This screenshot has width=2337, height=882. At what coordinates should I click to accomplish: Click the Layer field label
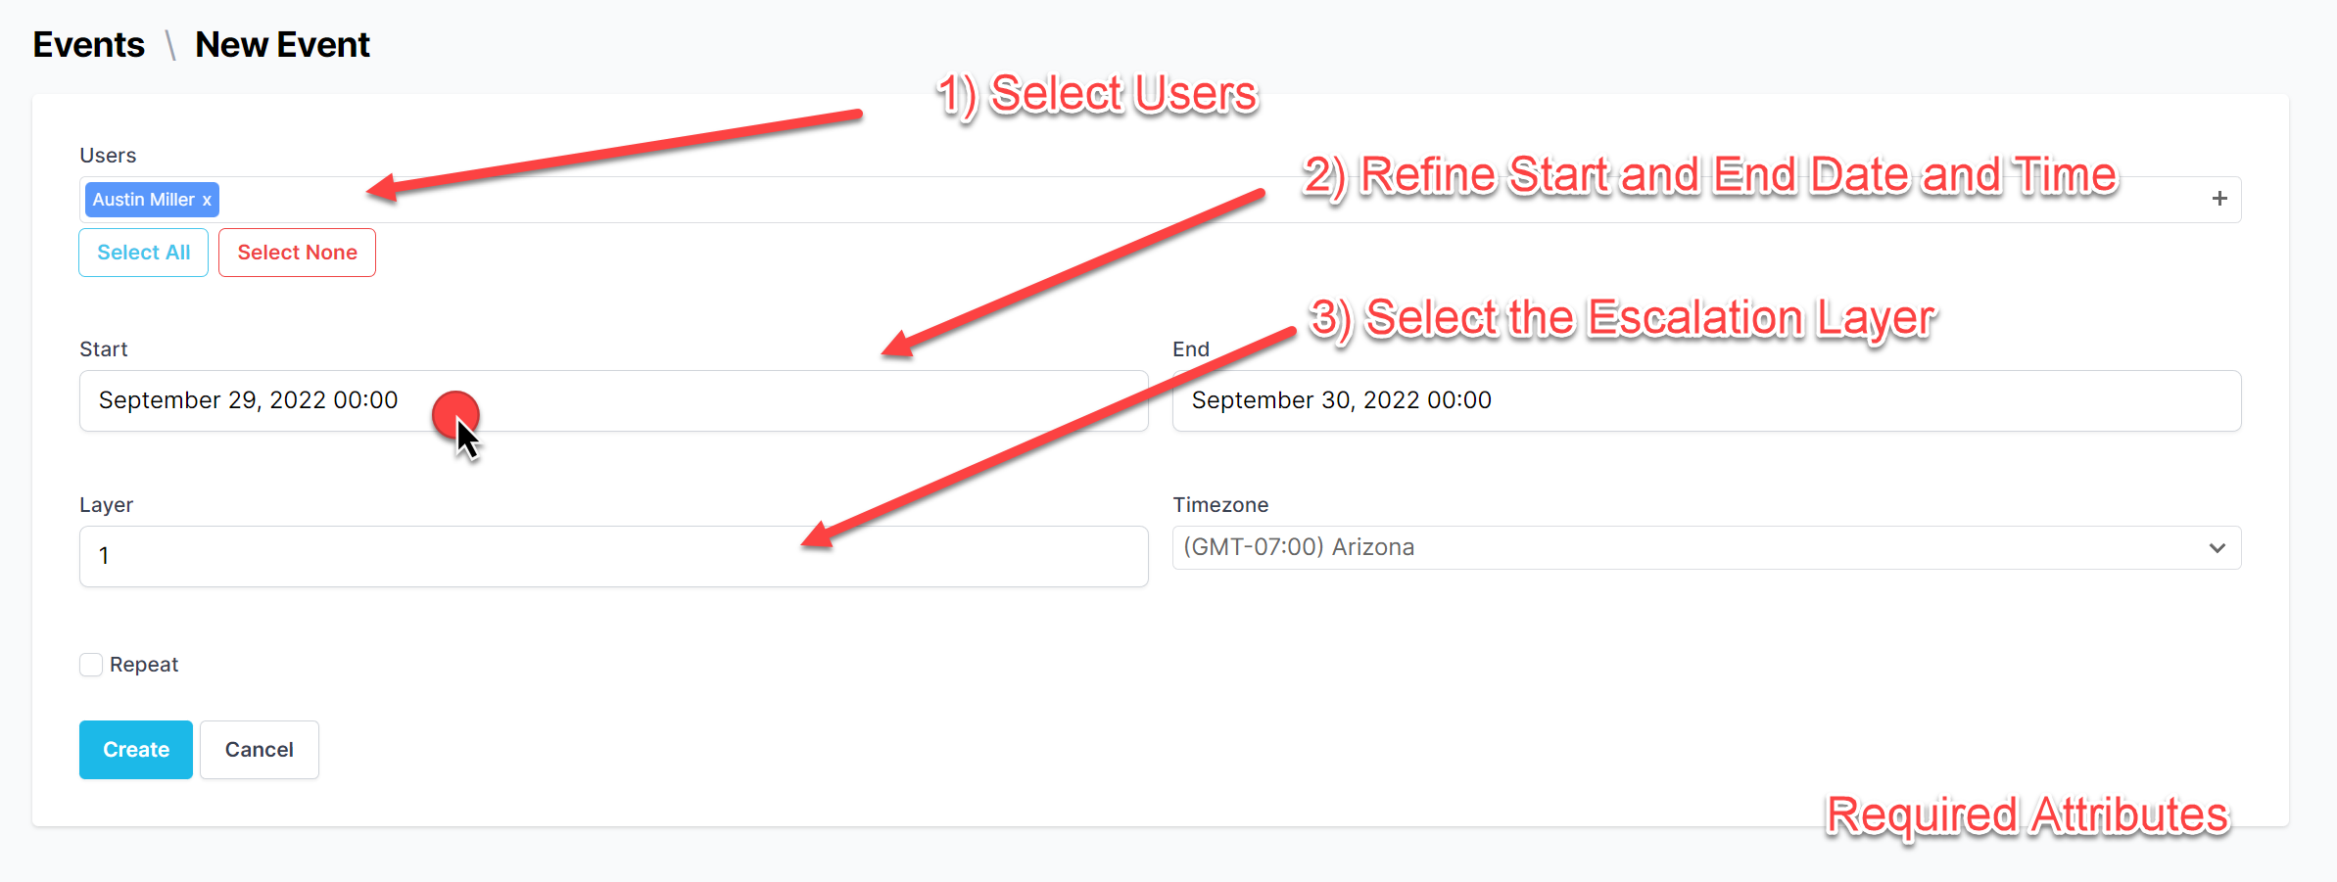[x=106, y=505]
